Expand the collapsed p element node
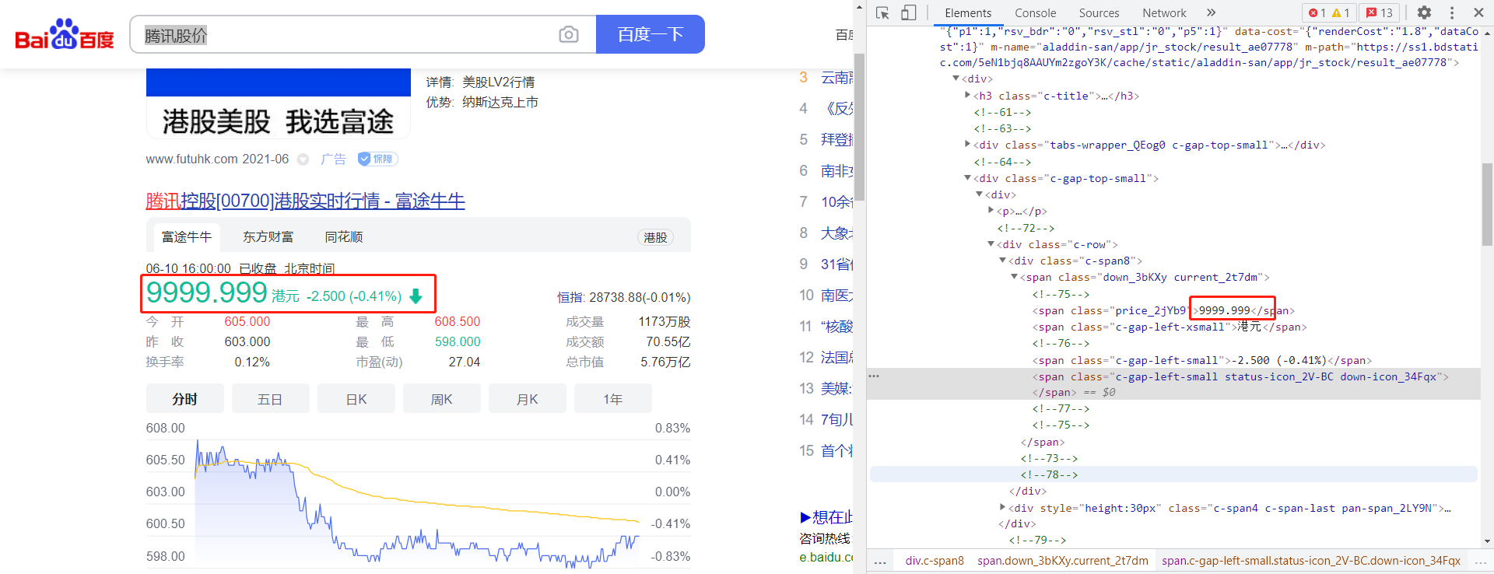 click(991, 210)
